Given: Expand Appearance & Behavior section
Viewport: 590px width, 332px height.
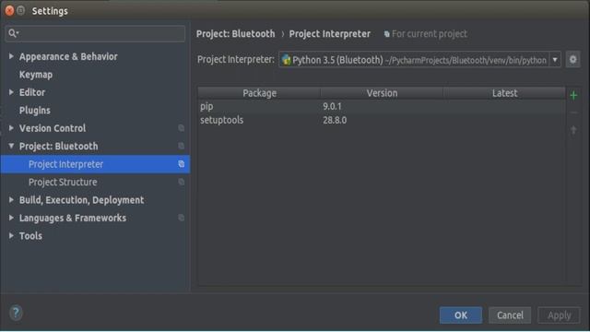Looking at the screenshot, I should coord(11,56).
